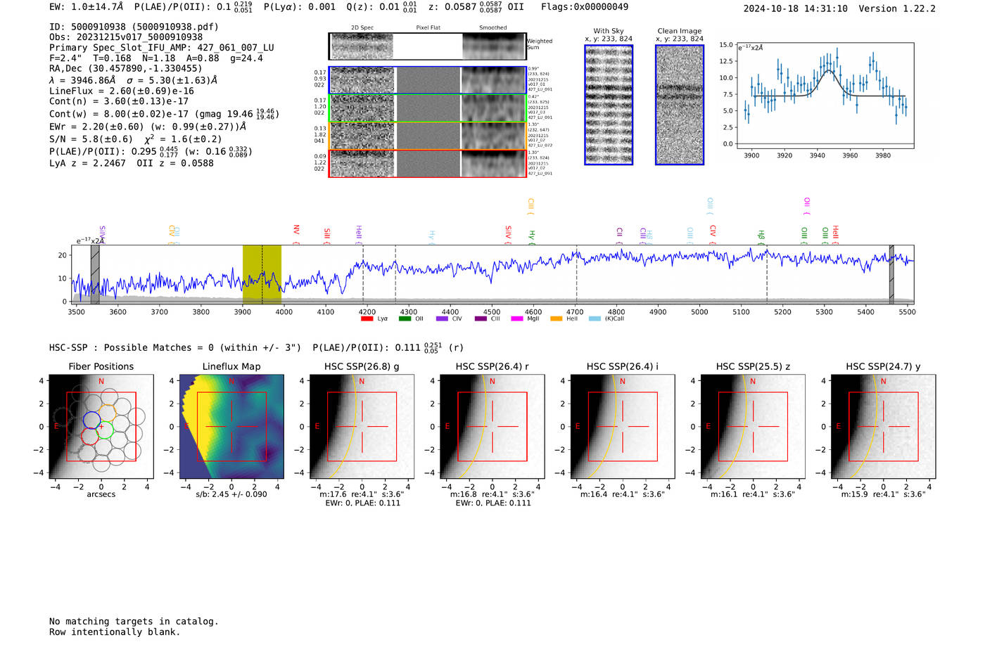Screen dimensions: 985x670
Task: Select the blue-bordered fiber 2D spectrum row
Action: click(428, 80)
